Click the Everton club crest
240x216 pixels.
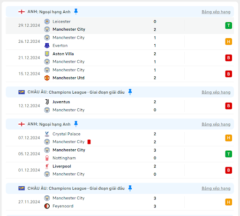pos(47,46)
